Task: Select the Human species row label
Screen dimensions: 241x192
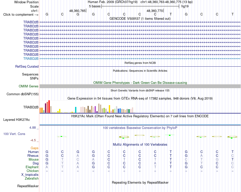Action: (33, 152)
